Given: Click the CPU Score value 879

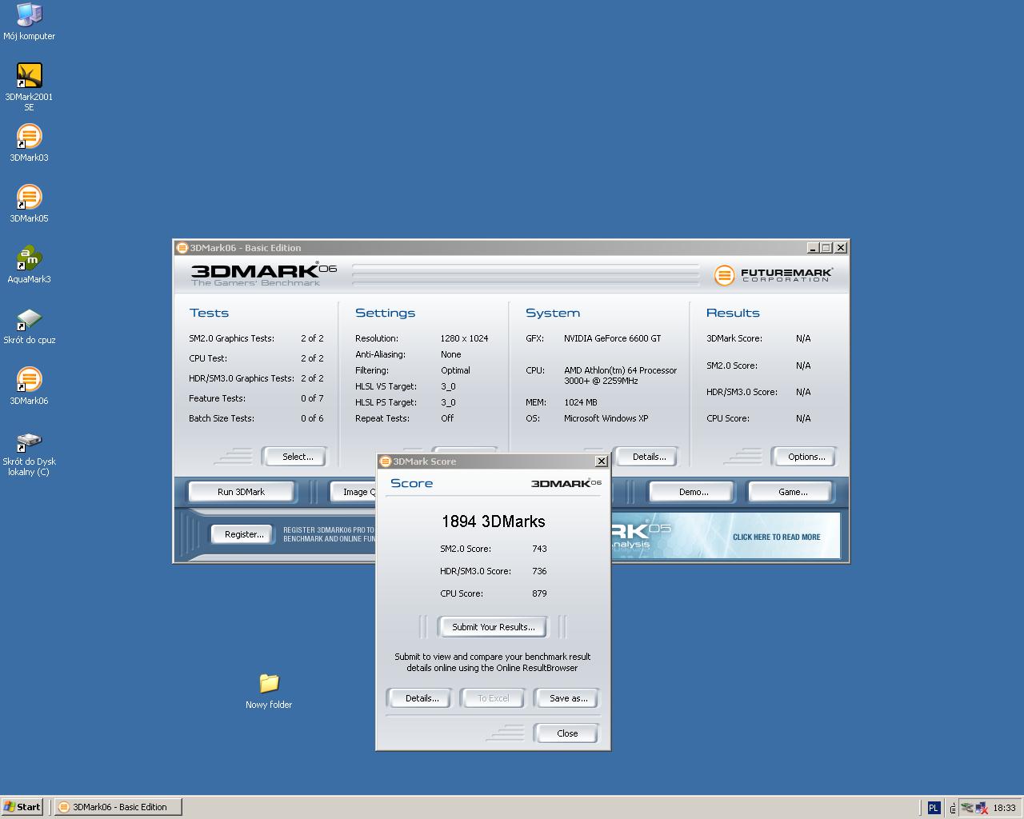Looking at the screenshot, I should [539, 593].
